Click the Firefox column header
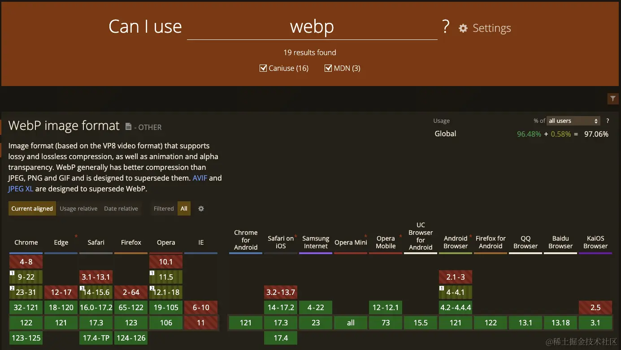Image resolution: width=621 pixels, height=350 pixels. point(131,242)
